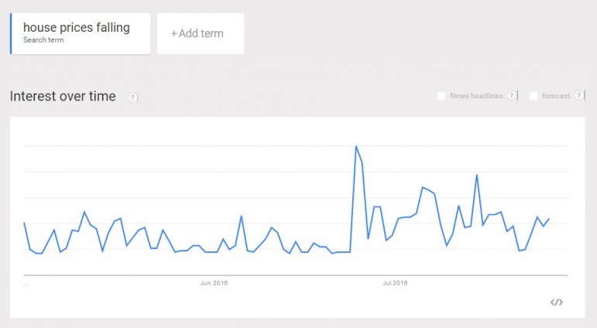Click the highest peak on the chart
Screen dimensions: 597x328
click(355, 146)
